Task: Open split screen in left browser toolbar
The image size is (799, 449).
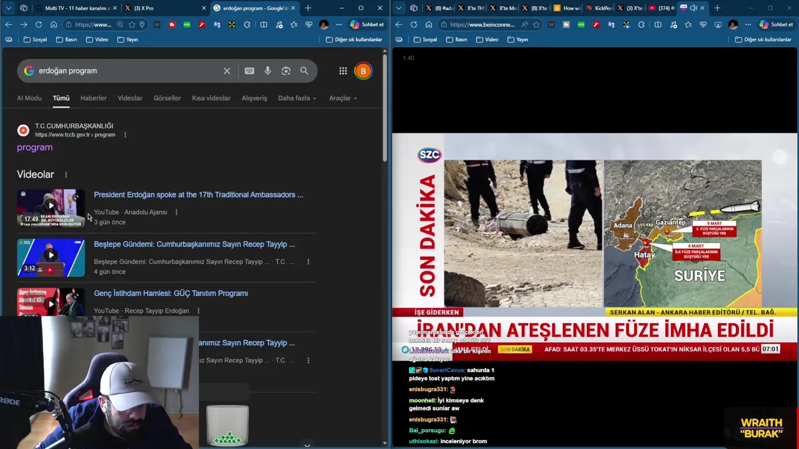Action: tap(263, 24)
